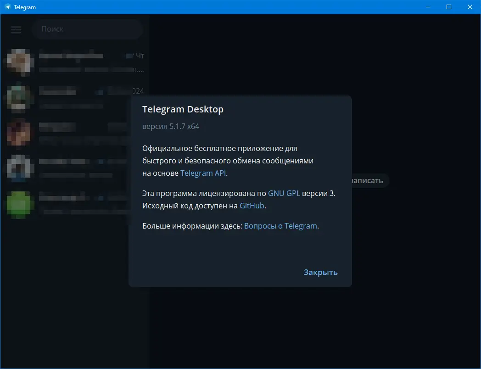This screenshot has height=369, width=481.
Task: Minimize the Telegram window
Action: (428, 7)
